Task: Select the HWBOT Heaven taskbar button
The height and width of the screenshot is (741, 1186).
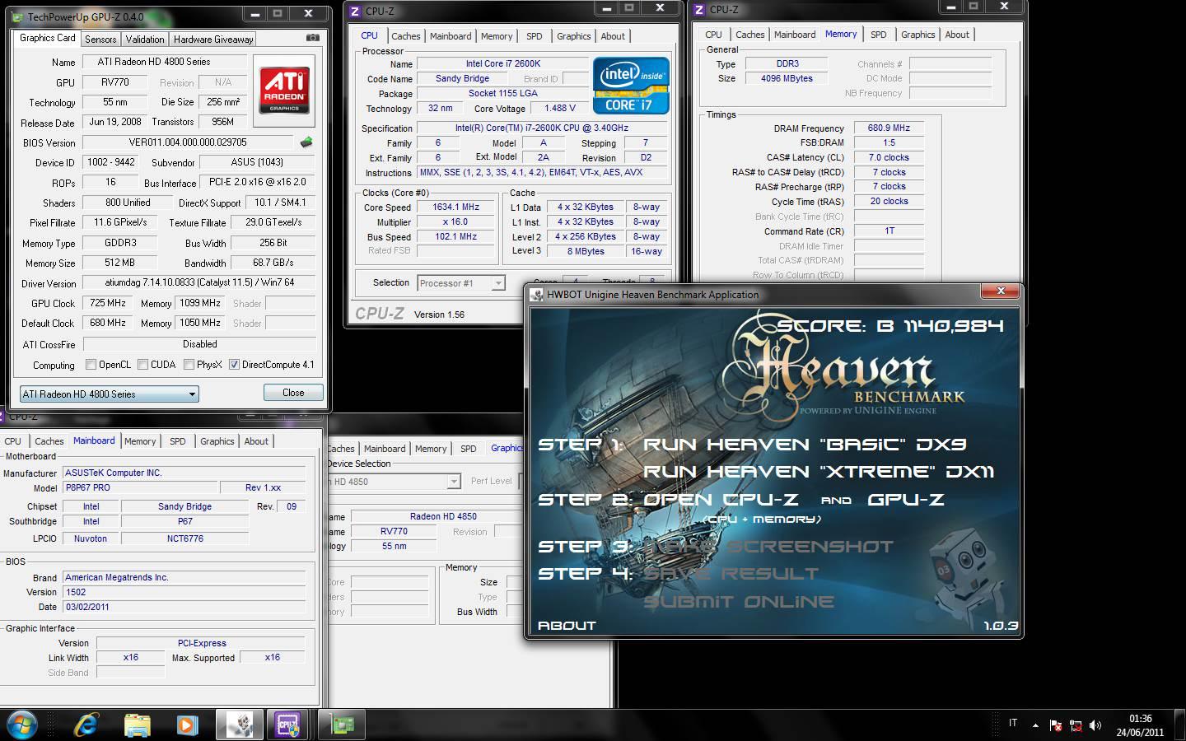Action: click(x=240, y=725)
